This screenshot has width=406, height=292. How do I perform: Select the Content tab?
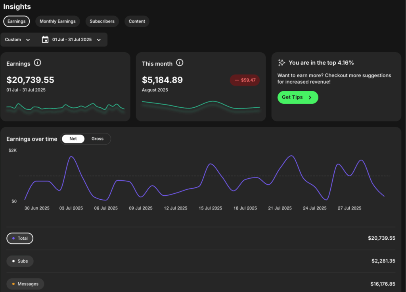pyautogui.click(x=137, y=21)
